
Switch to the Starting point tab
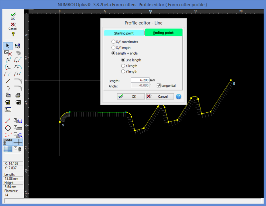coord(124,33)
